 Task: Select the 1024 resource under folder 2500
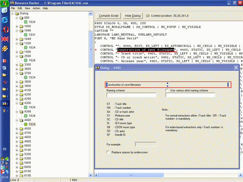[32, 60]
